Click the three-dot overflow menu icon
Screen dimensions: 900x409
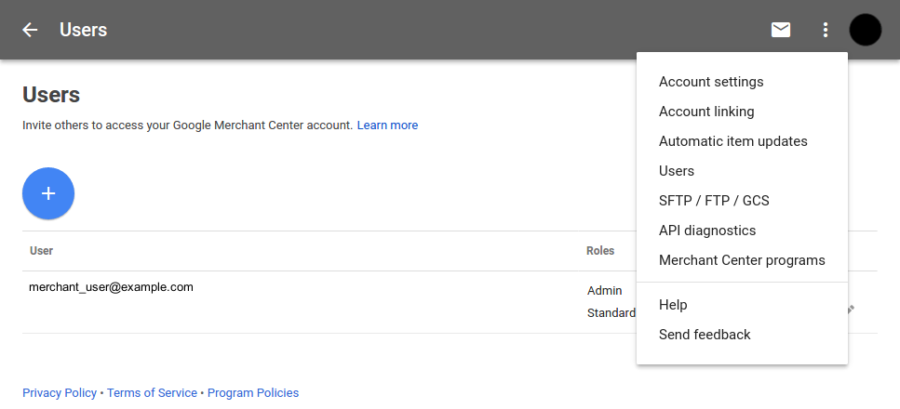[x=826, y=30]
